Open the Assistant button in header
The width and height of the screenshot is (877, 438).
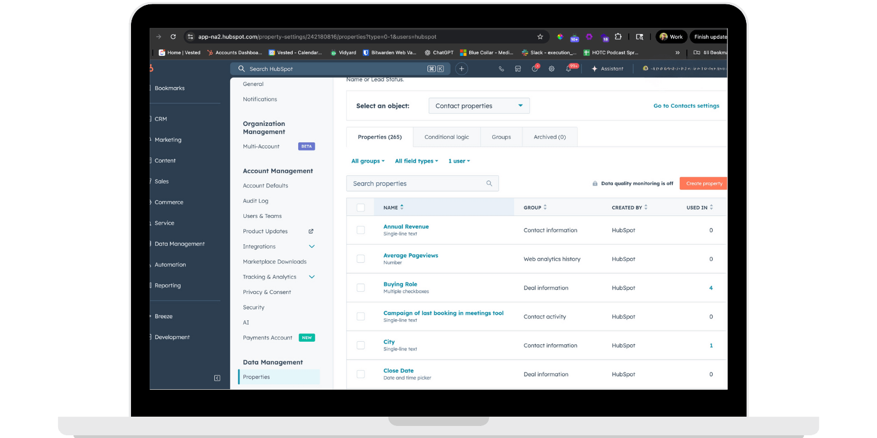click(607, 69)
